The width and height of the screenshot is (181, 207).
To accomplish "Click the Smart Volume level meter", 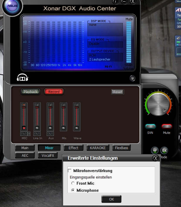I will click(x=129, y=42).
